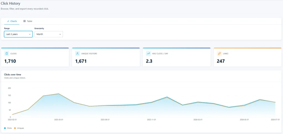Click the person icon on Unique Visitors card

78,53
